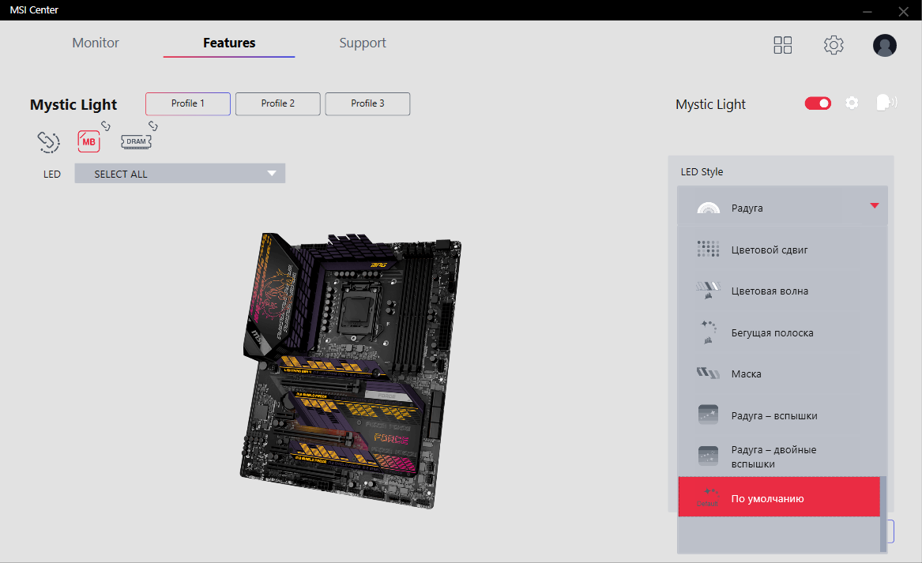The height and width of the screenshot is (563, 922).
Task: Collapse the LED Style dropdown arrow
Action: tap(875, 205)
